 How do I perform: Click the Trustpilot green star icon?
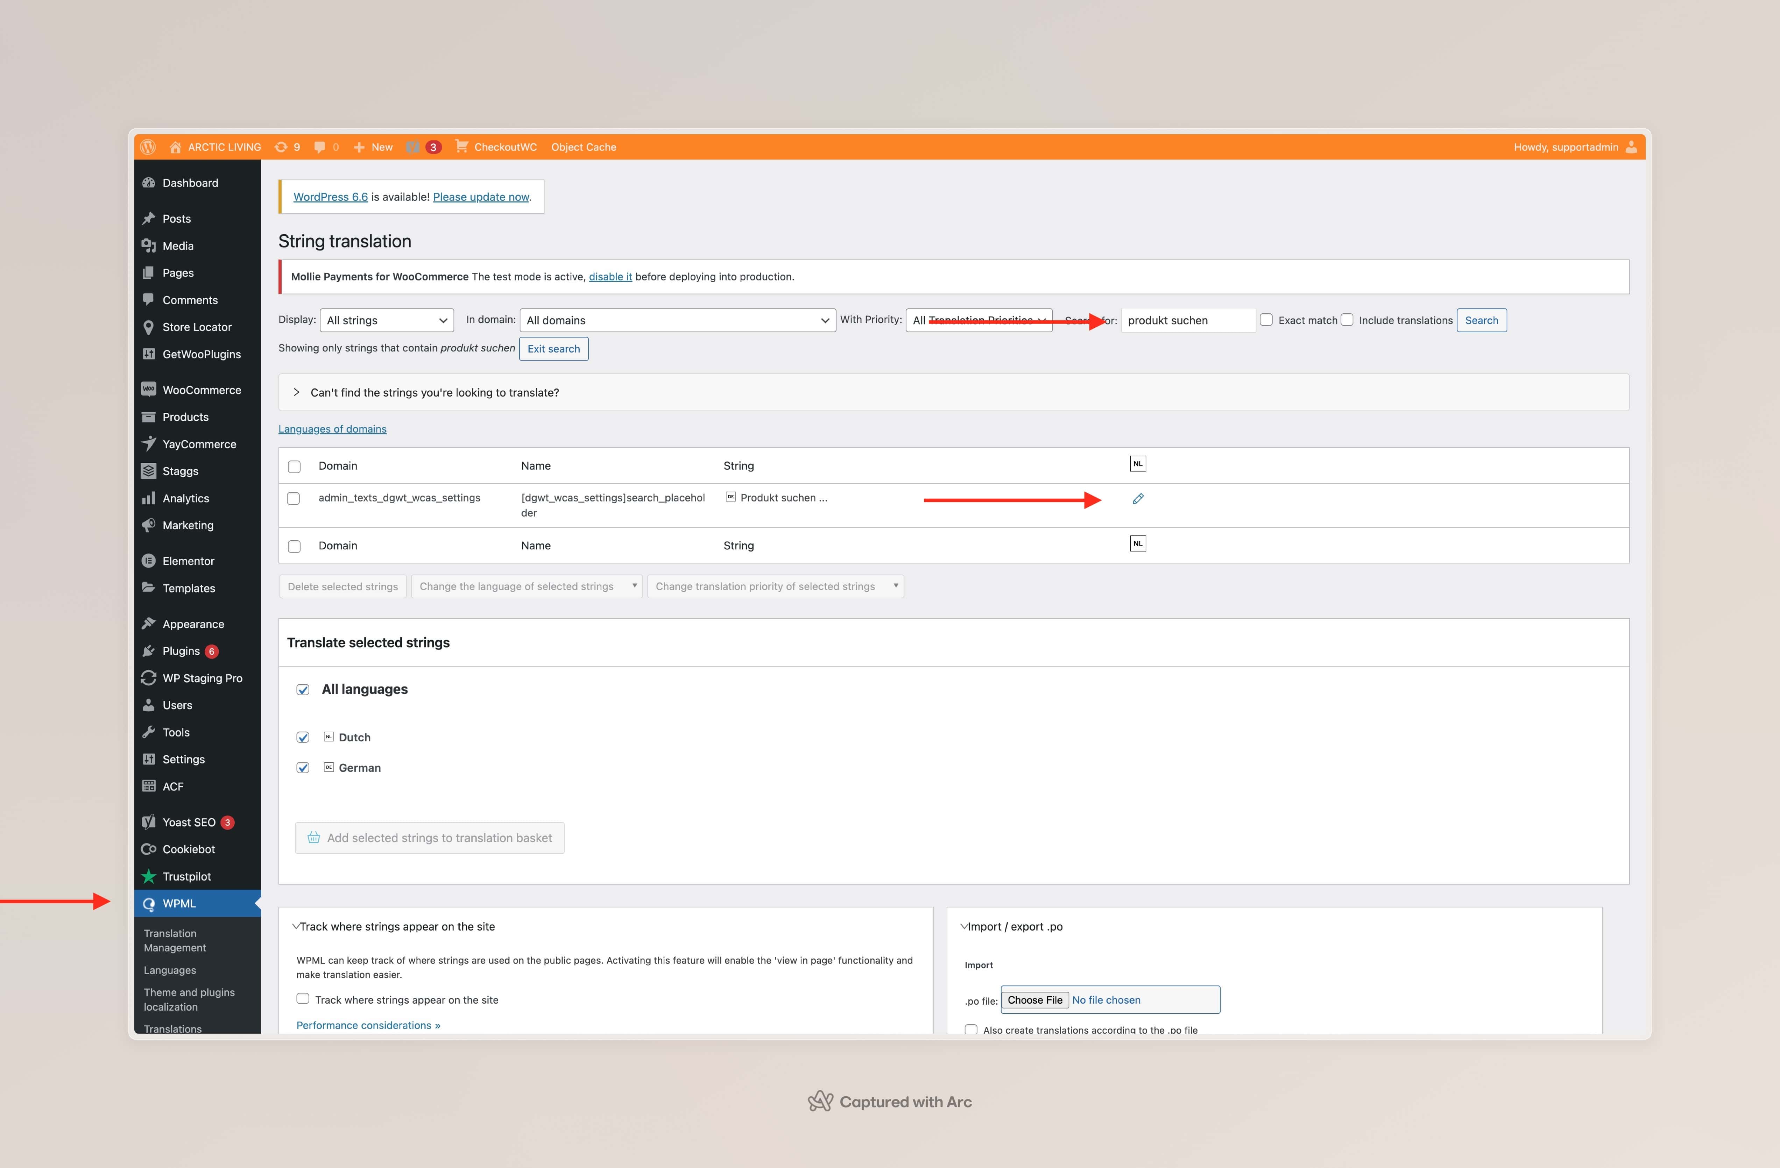click(148, 876)
